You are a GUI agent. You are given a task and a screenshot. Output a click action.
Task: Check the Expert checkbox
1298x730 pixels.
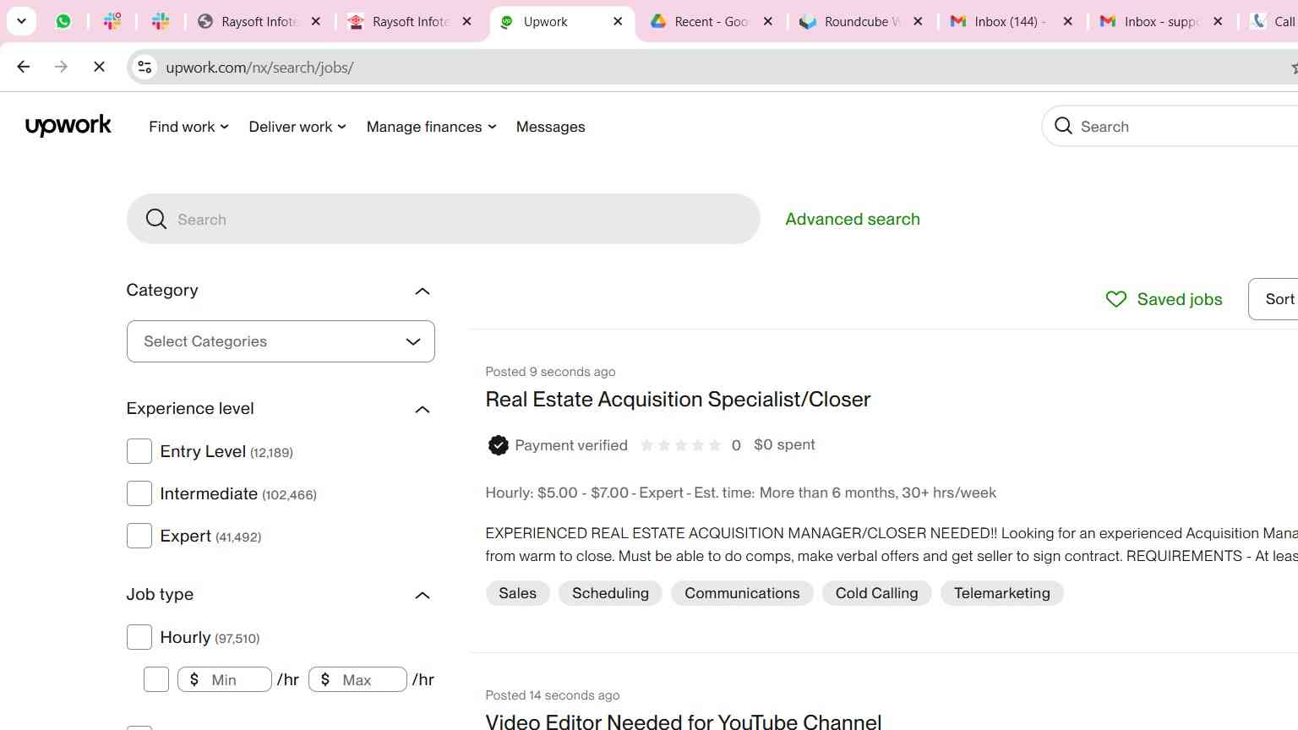[139, 536]
